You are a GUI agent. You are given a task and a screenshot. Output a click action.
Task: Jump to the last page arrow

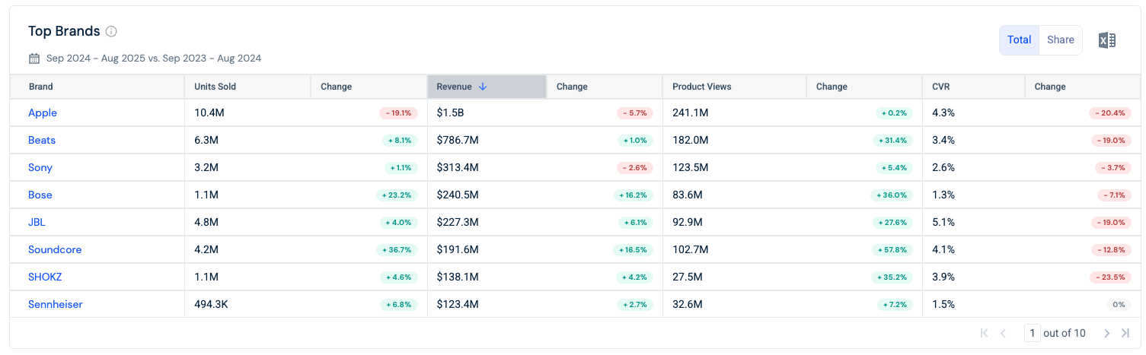point(1125,333)
